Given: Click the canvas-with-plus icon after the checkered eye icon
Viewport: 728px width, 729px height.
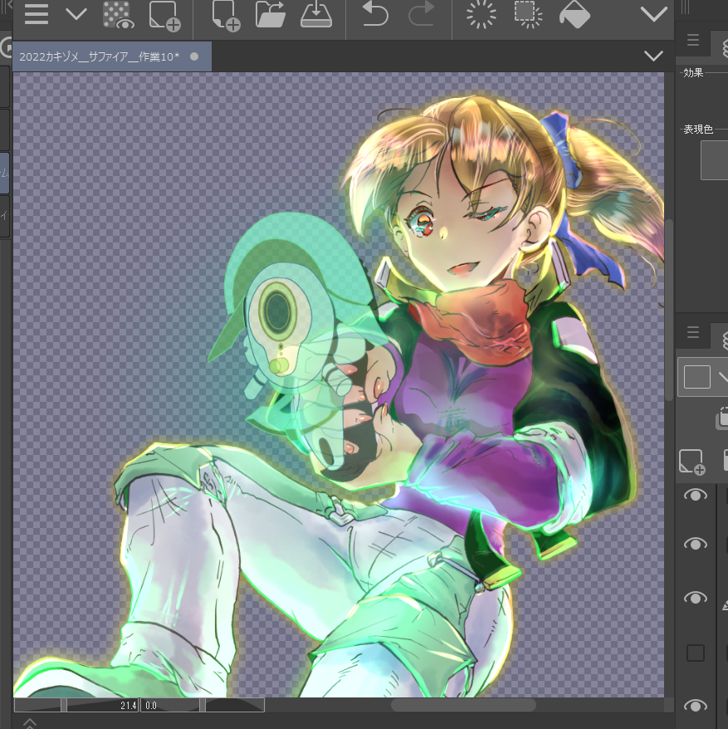Looking at the screenshot, I should pyautogui.click(x=164, y=16).
